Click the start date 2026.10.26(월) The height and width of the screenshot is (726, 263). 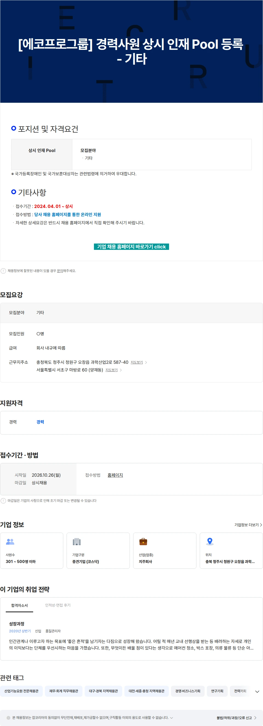[46, 475]
